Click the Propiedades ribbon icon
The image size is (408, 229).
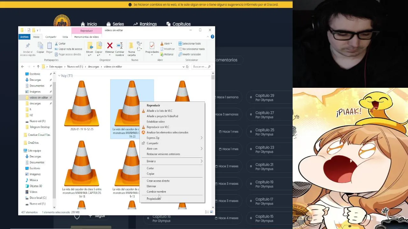click(x=152, y=48)
